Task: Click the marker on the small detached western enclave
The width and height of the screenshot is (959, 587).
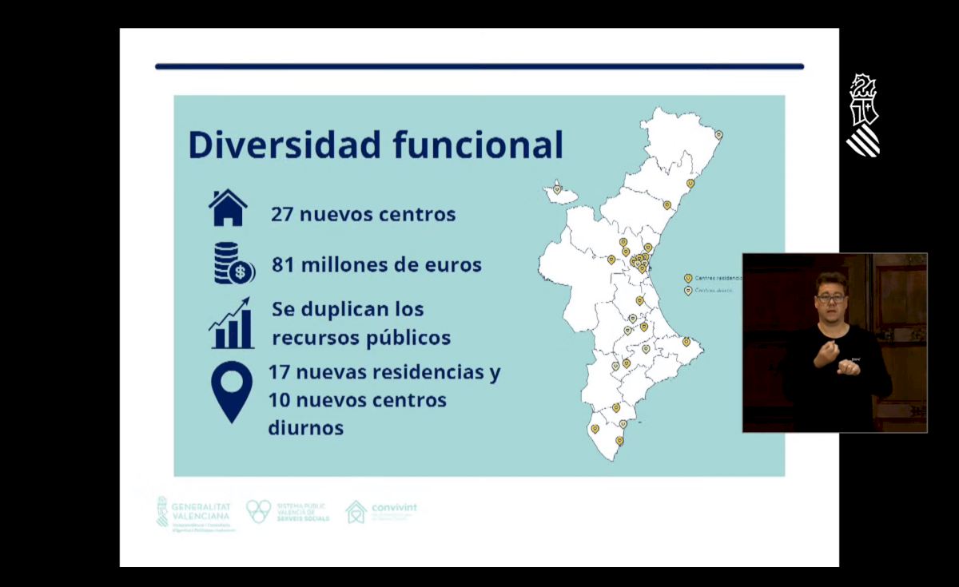Action: [557, 189]
